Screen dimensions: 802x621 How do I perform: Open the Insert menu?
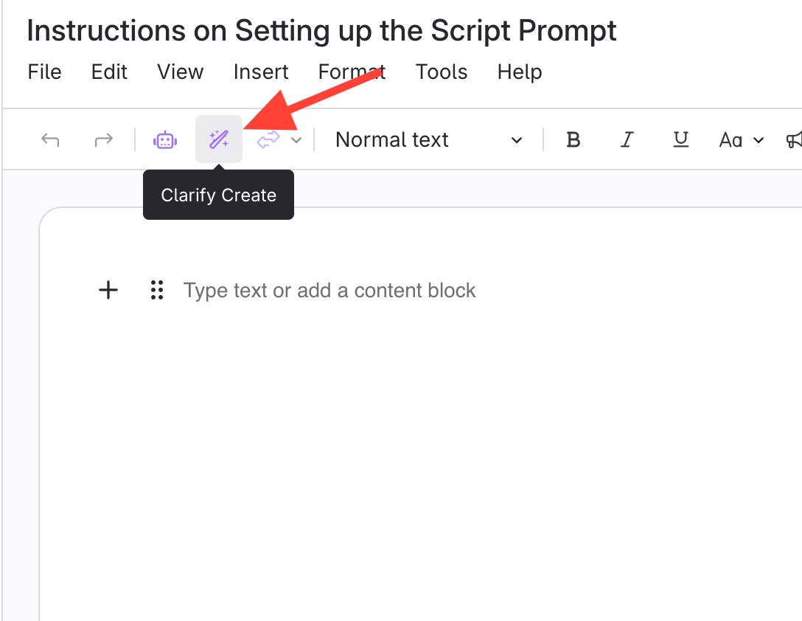pos(261,72)
